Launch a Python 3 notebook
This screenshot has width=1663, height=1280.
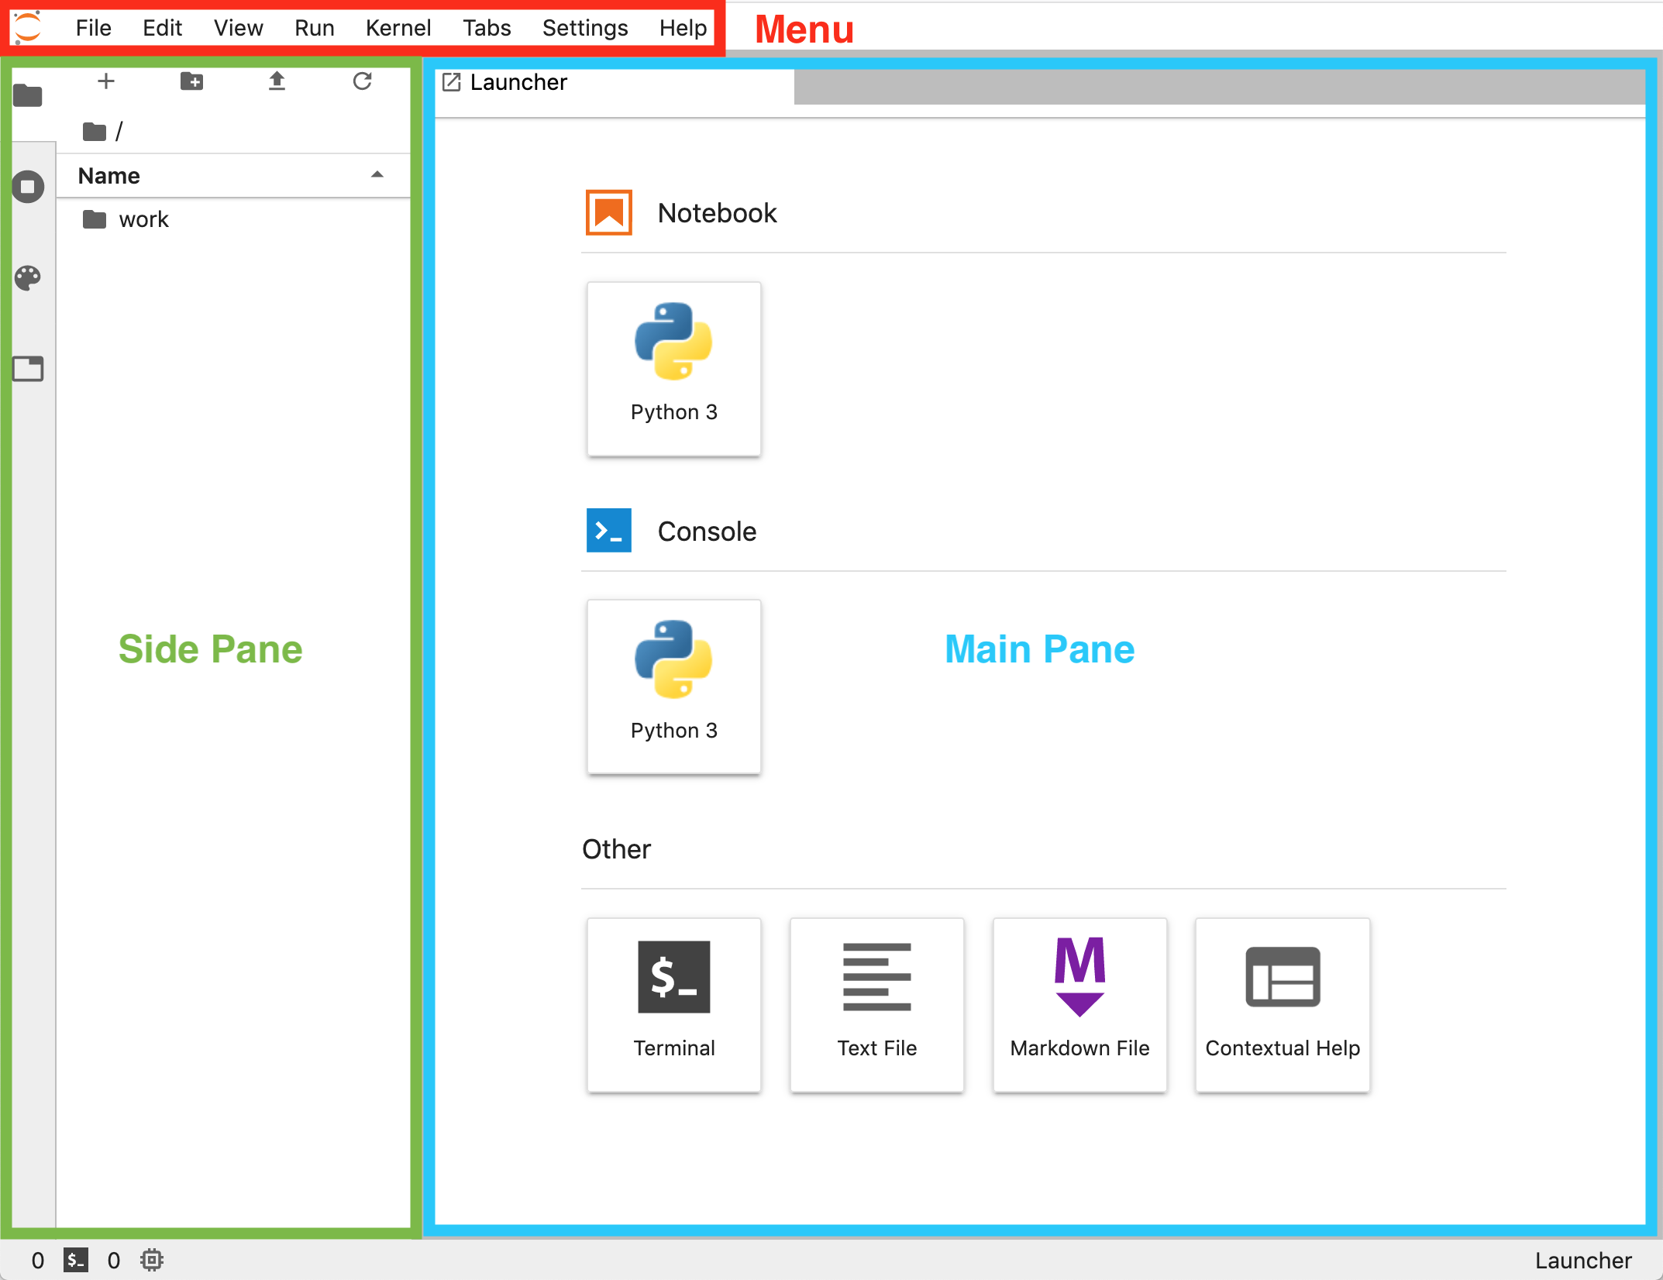pyautogui.click(x=673, y=369)
